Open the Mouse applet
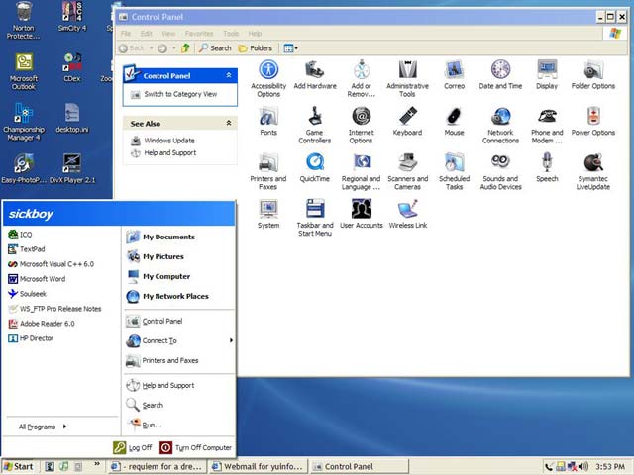 coord(454,121)
